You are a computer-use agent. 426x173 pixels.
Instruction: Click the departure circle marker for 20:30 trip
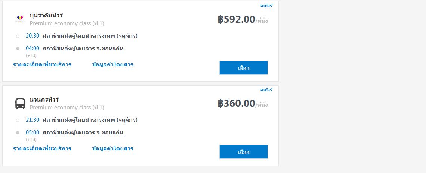click(18, 36)
